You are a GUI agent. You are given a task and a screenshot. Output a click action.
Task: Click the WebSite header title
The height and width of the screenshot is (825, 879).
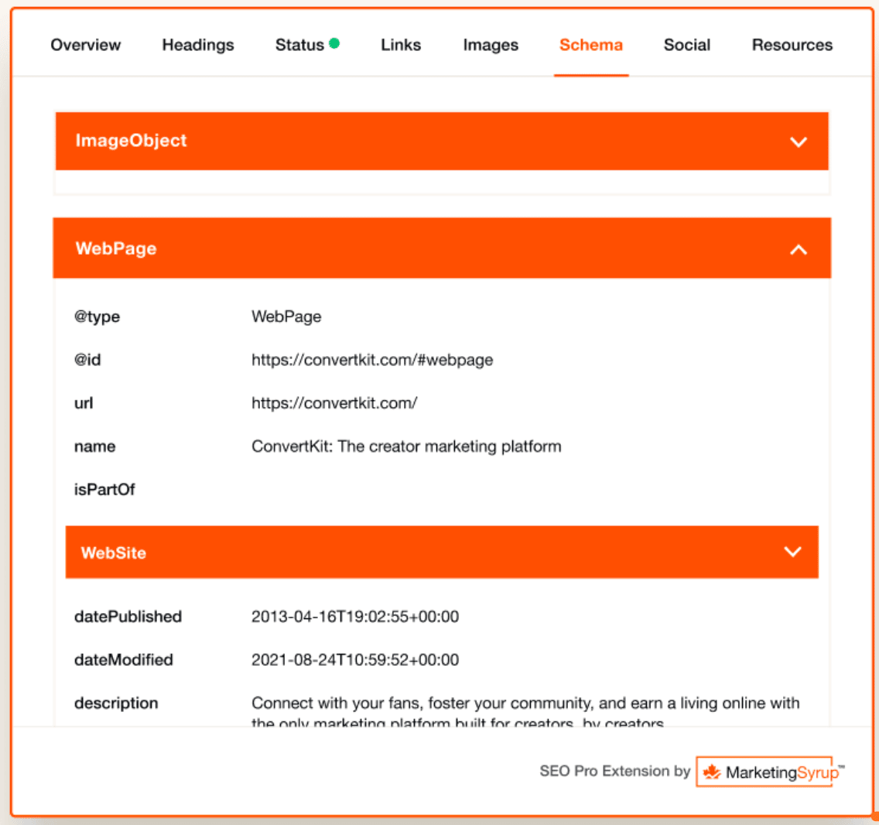pyautogui.click(x=114, y=553)
